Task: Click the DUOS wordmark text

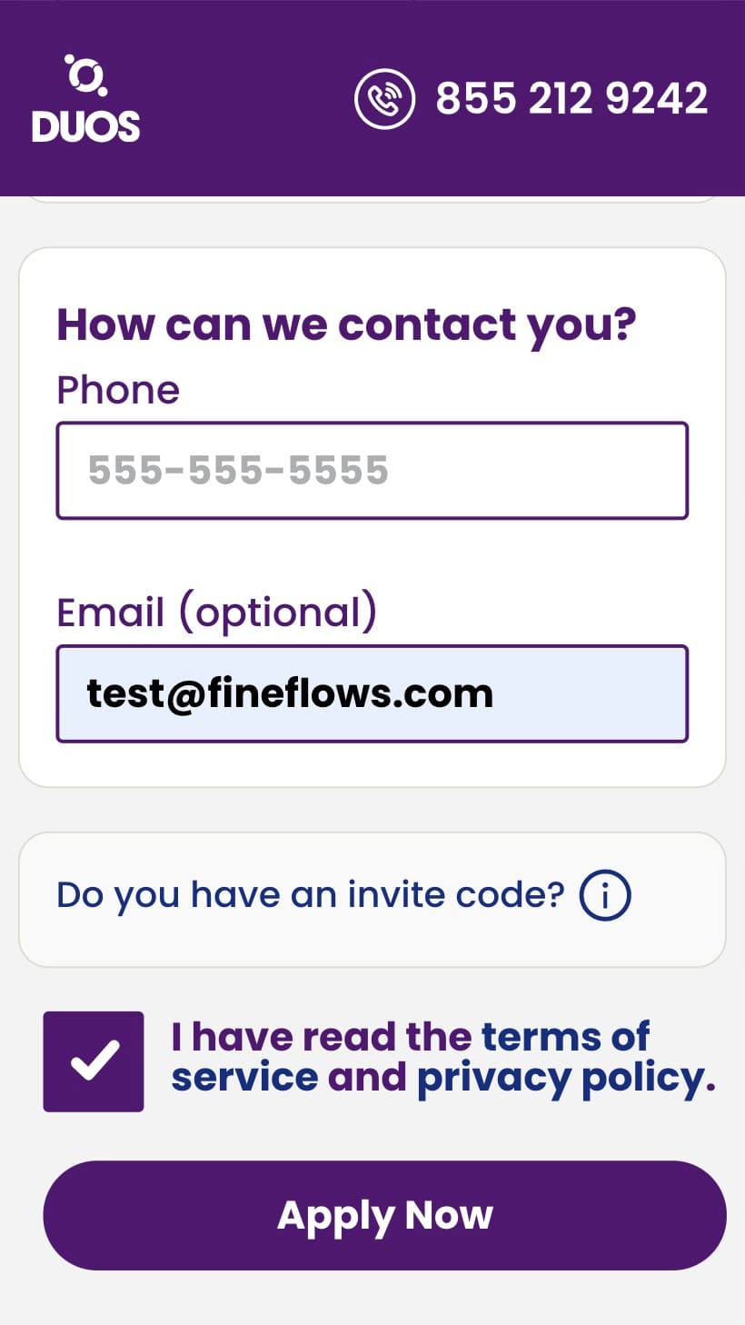Action: [86, 126]
